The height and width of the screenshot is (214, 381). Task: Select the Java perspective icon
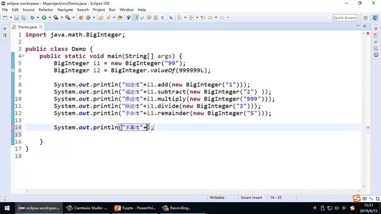pos(375,18)
